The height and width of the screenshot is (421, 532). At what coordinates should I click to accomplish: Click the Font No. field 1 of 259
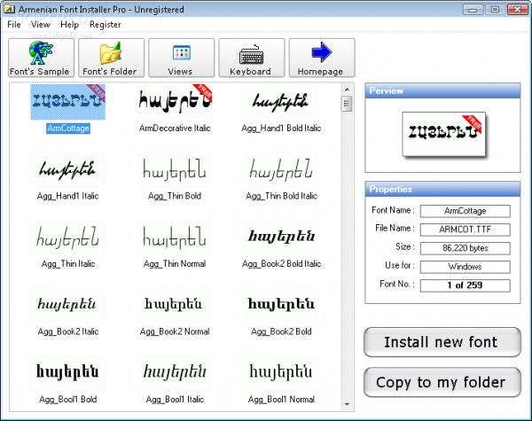pyautogui.click(x=465, y=285)
